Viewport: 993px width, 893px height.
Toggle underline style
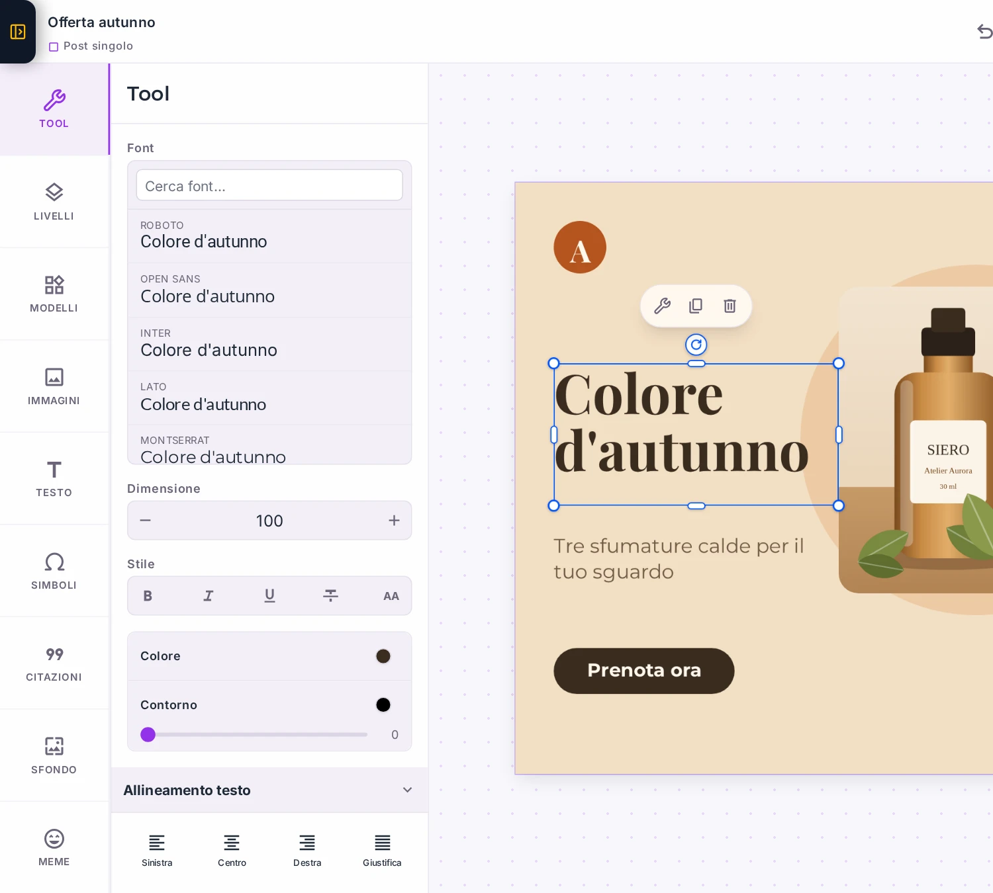pos(269,596)
